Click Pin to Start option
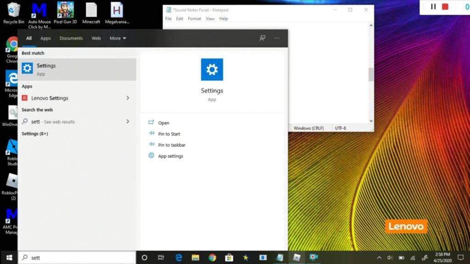Screen dimensions: 470x264 point(169,134)
